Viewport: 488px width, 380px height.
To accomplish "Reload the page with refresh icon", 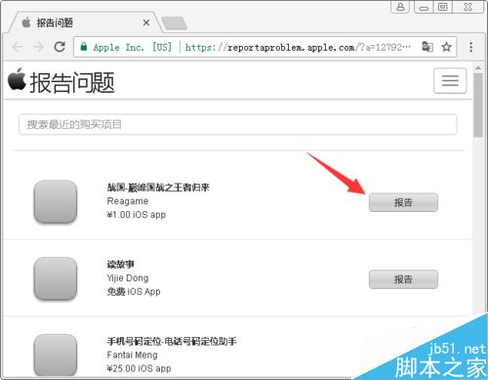I will point(60,47).
